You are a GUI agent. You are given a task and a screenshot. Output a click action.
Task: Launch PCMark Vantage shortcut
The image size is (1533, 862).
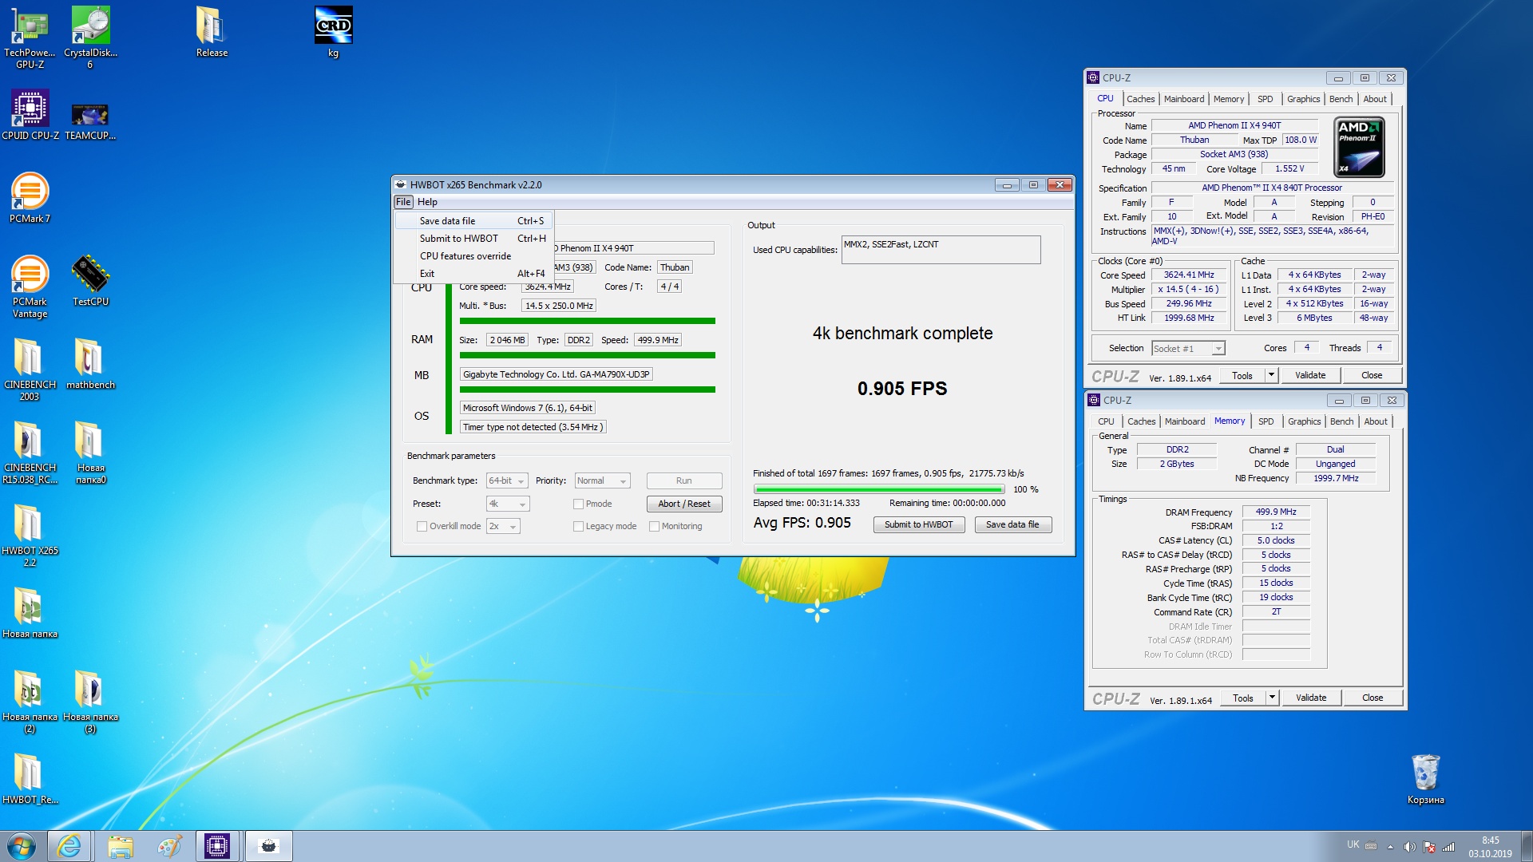[x=30, y=287]
